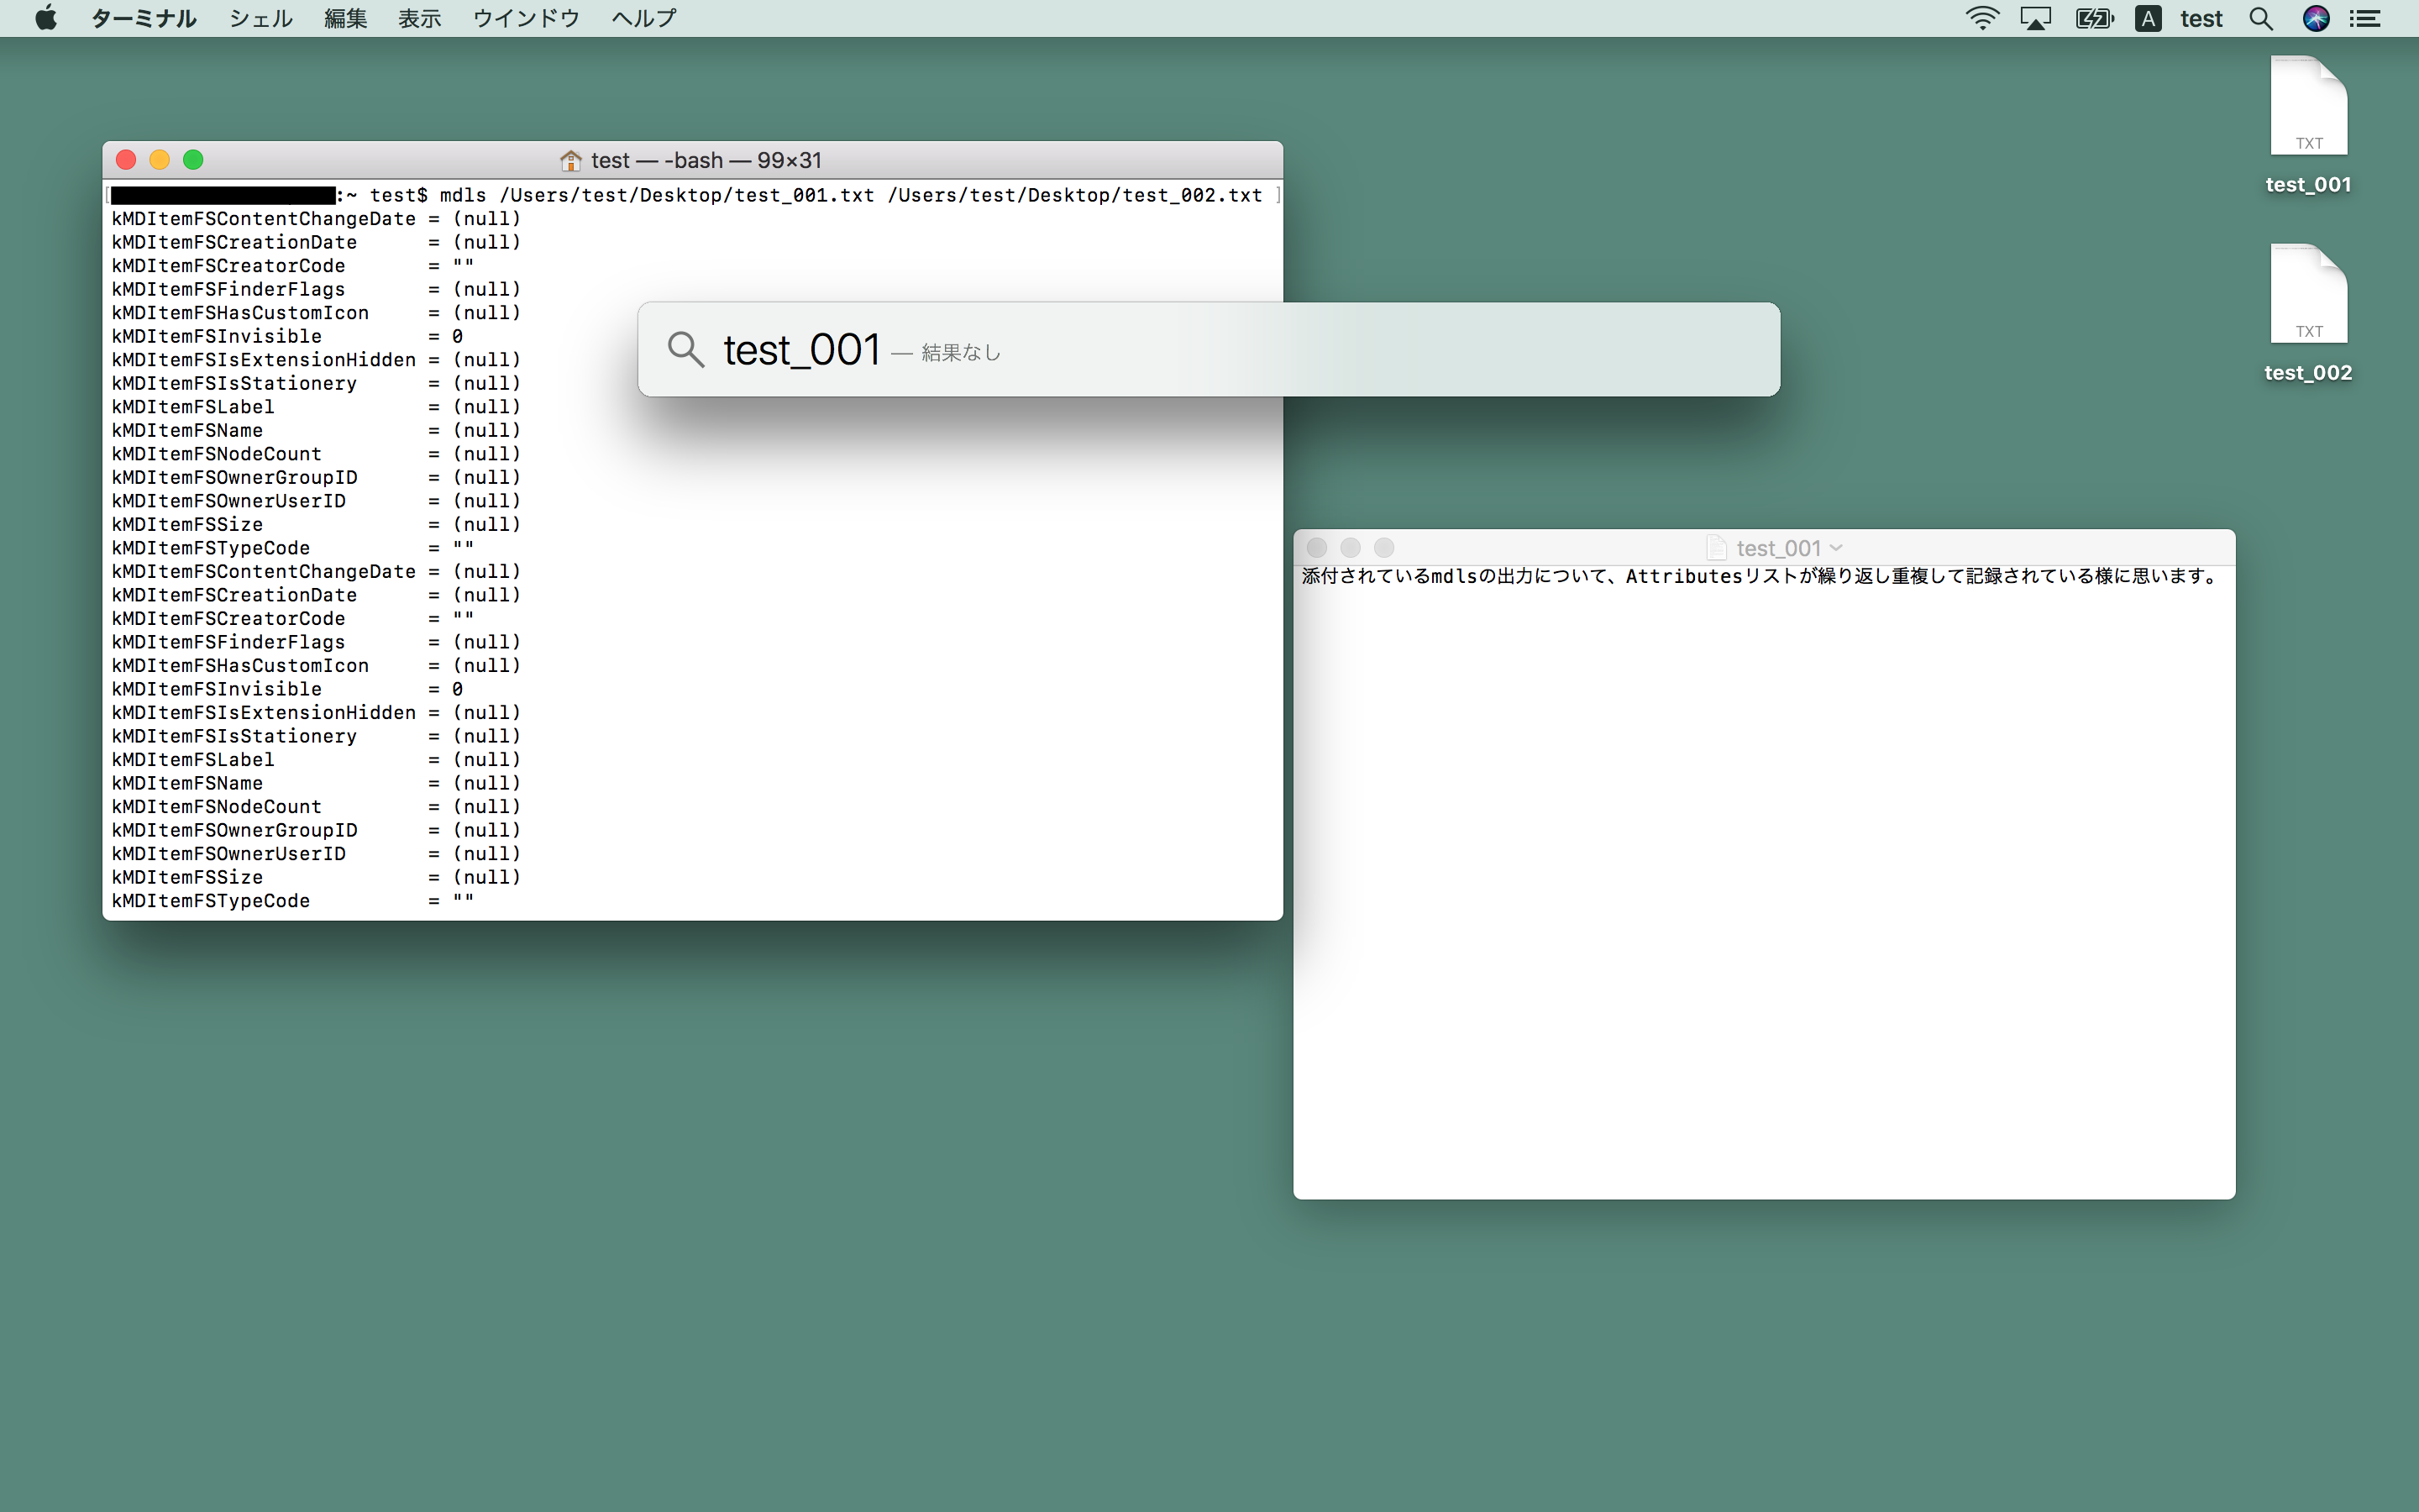This screenshot has height=1512, width=2419.
Task: Click into the Spotlight search field text
Action: [801, 350]
